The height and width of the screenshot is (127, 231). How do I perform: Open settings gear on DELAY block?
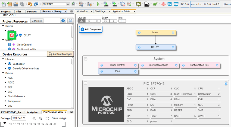pos(173,47)
